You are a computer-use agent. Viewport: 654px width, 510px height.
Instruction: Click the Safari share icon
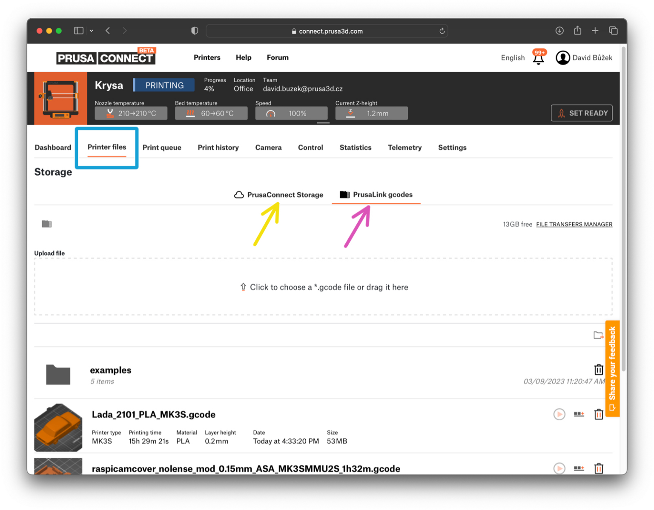[577, 31]
